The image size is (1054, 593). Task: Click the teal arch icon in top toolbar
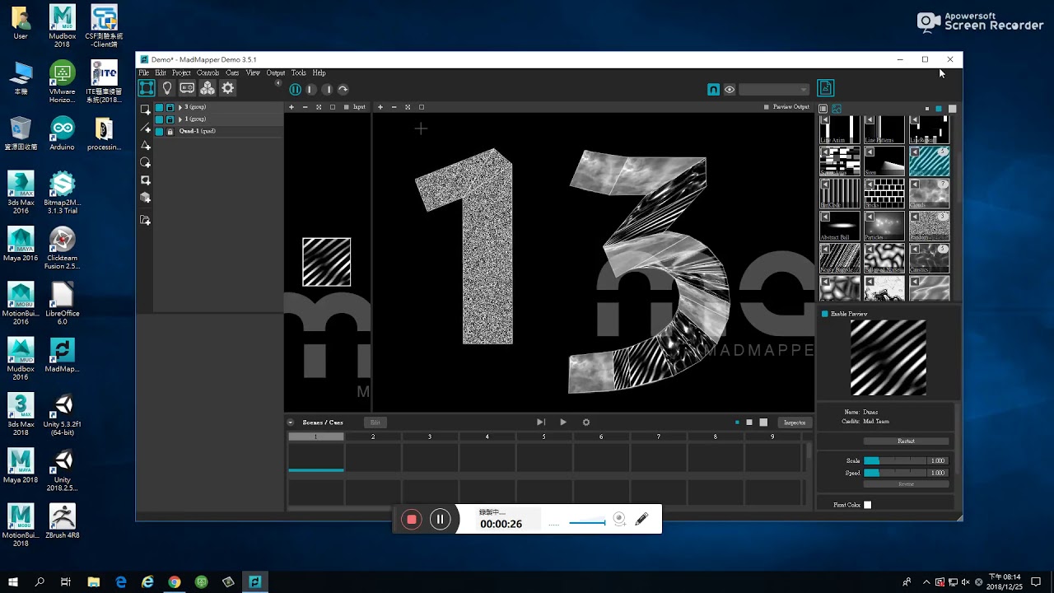pyautogui.click(x=713, y=90)
